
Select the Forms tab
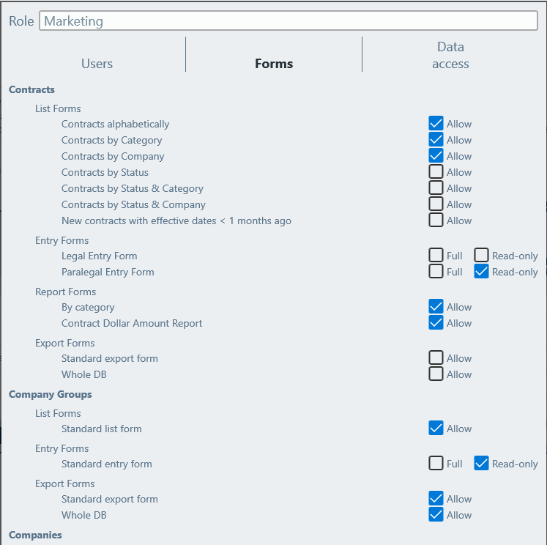point(274,64)
